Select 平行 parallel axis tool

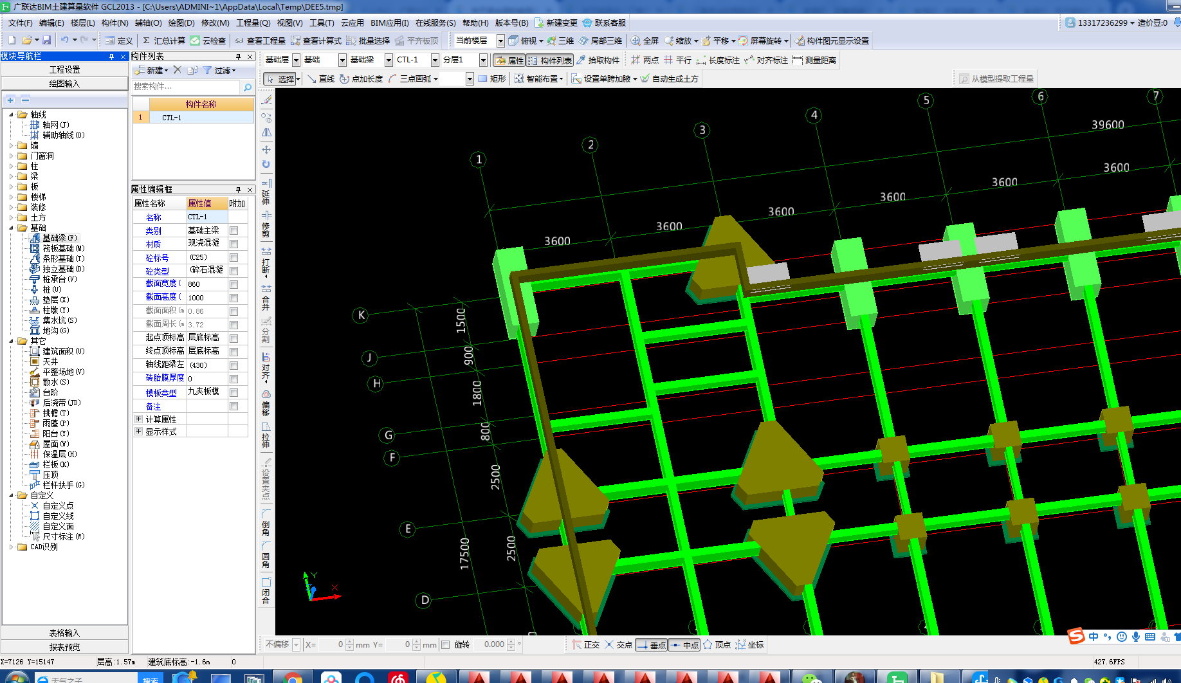[677, 60]
